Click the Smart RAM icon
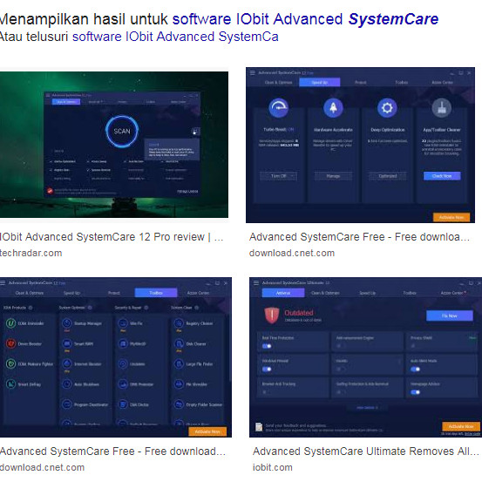The width and height of the screenshot is (482, 482). [x=67, y=343]
